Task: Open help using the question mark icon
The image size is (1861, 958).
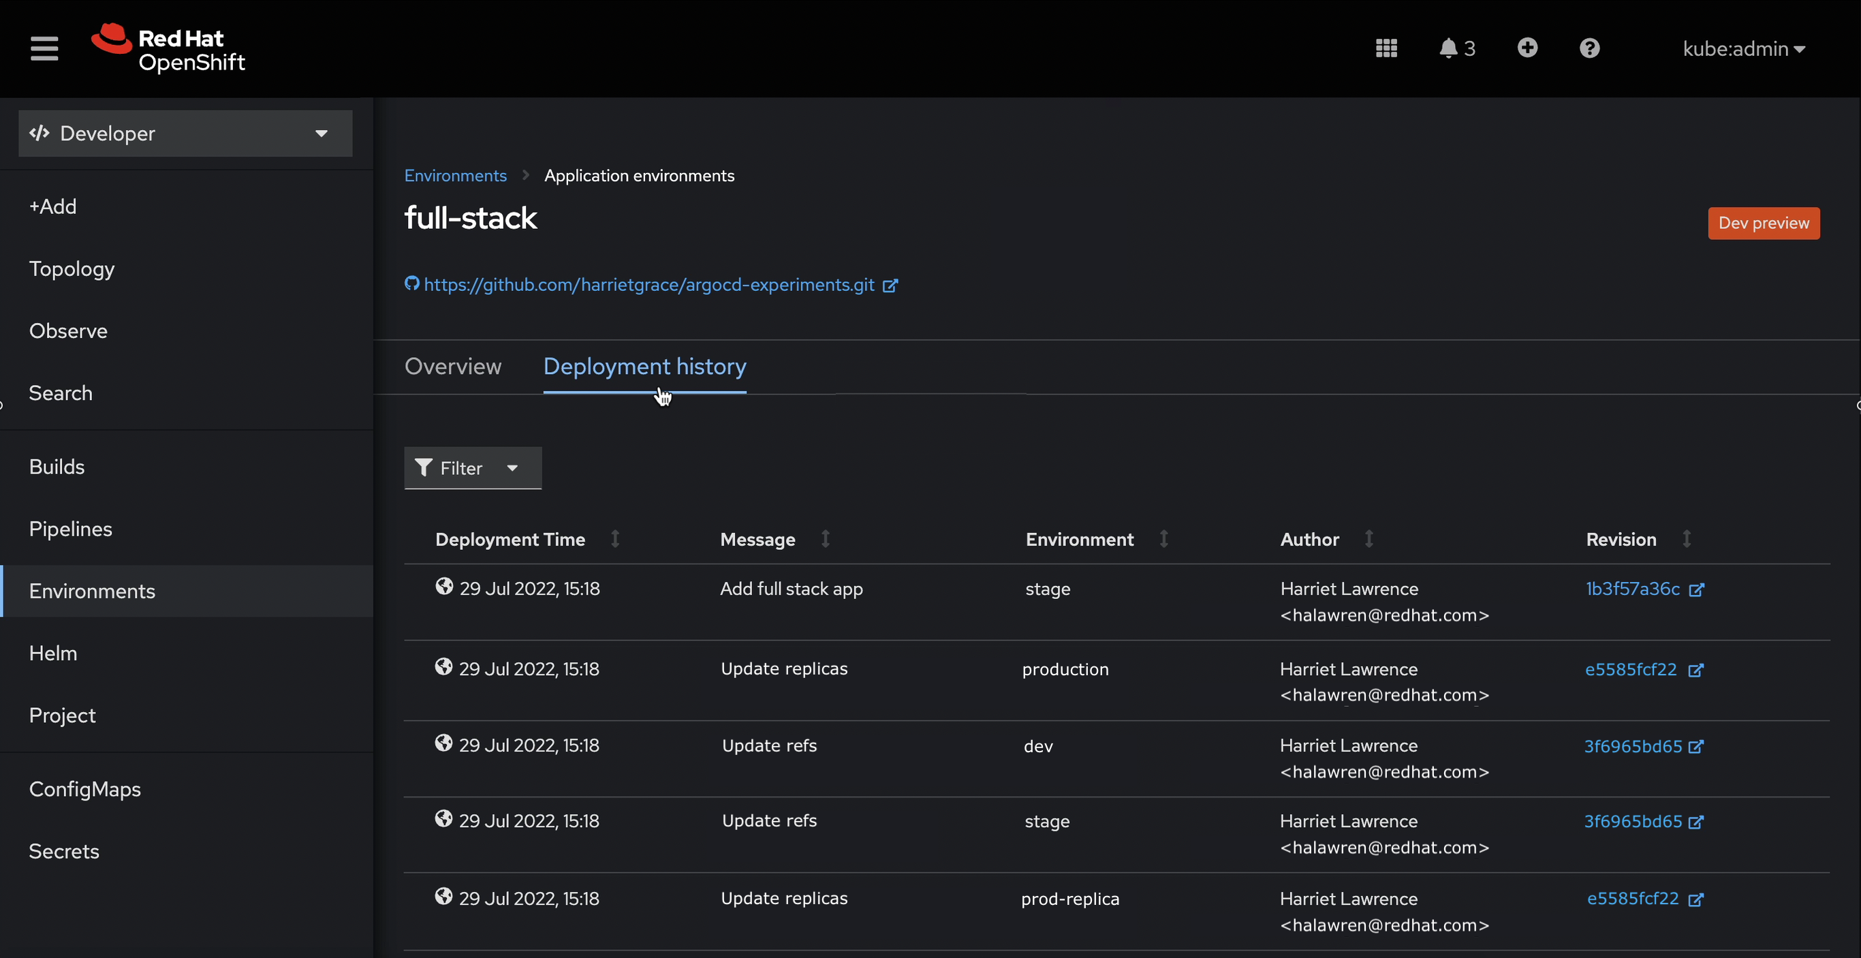Action: (x=1589, y=48)
